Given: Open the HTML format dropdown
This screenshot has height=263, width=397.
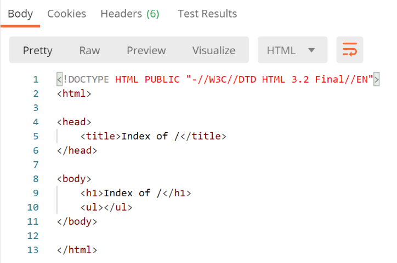Looking at the screenshot, I should point(292,50).
